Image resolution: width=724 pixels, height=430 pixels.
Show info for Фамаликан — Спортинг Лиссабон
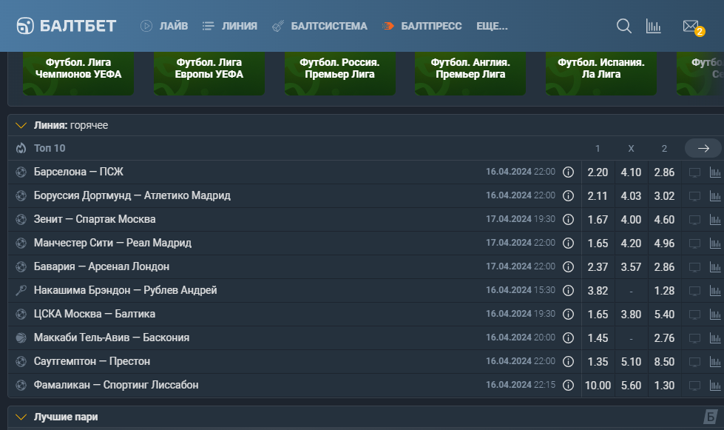point(568,385)
